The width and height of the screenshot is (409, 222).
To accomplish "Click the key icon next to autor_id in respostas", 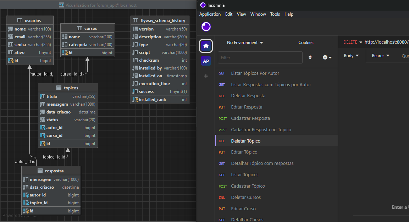I will pos(26,195).
